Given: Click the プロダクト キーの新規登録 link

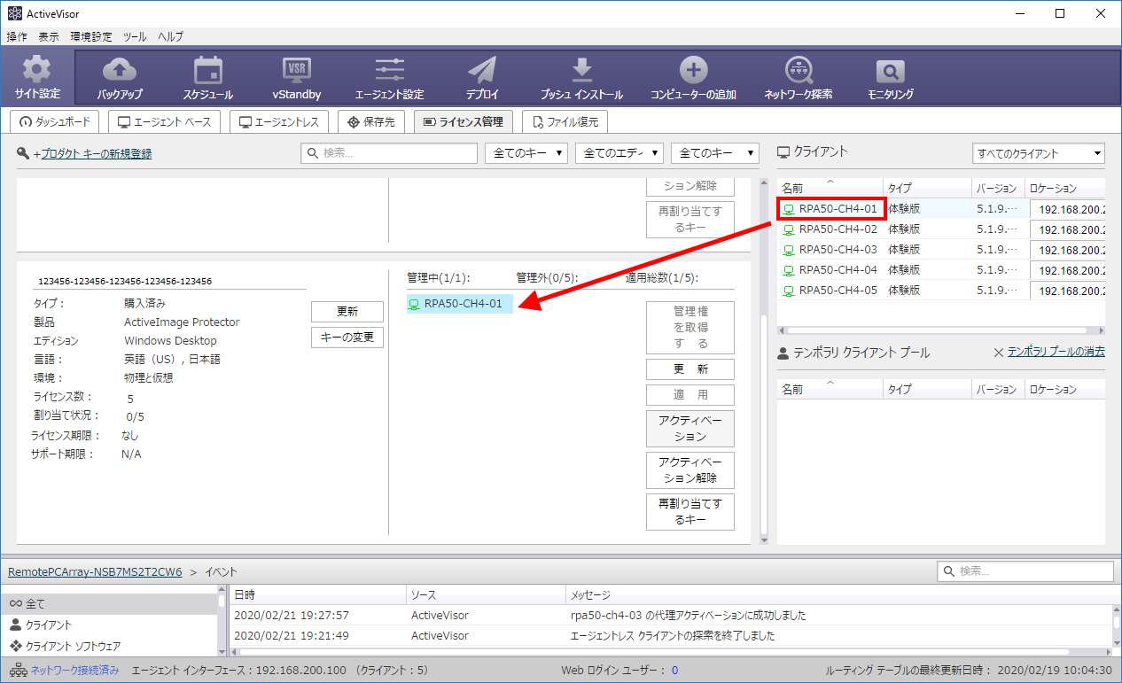Looking at the screenshot, I should tap(97, 153).
